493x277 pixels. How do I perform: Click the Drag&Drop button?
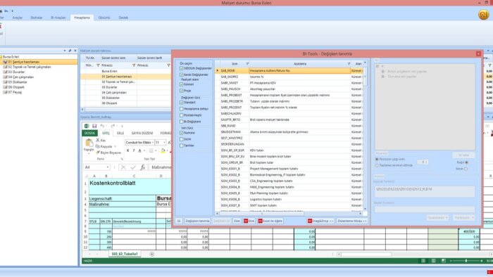click(320, 221)
